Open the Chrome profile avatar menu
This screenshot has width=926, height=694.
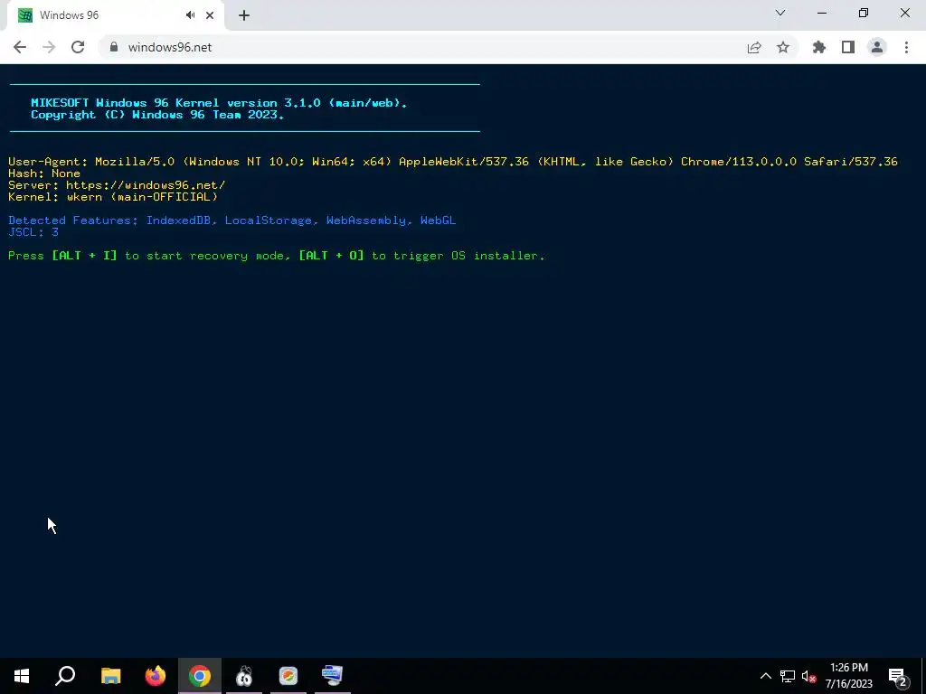(877, 47)
